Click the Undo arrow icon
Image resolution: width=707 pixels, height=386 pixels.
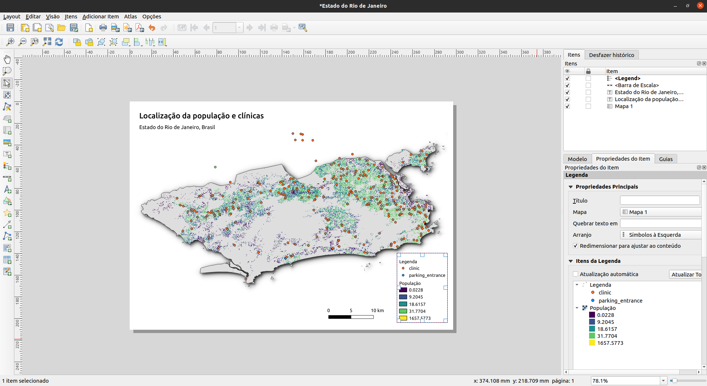coord(152,28)
